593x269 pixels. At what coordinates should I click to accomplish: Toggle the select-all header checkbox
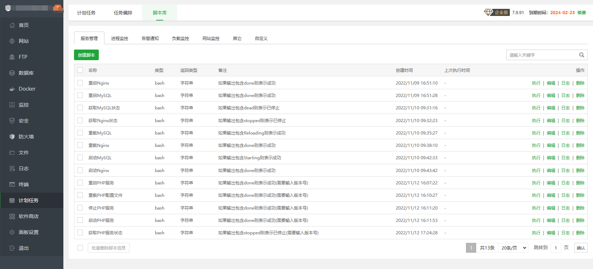[80, 70]
